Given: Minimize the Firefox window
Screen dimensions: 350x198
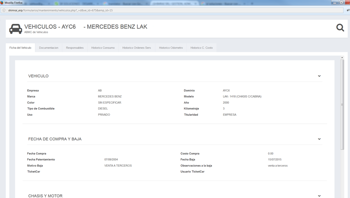Looking at the screenshot, I should [335, 2].
